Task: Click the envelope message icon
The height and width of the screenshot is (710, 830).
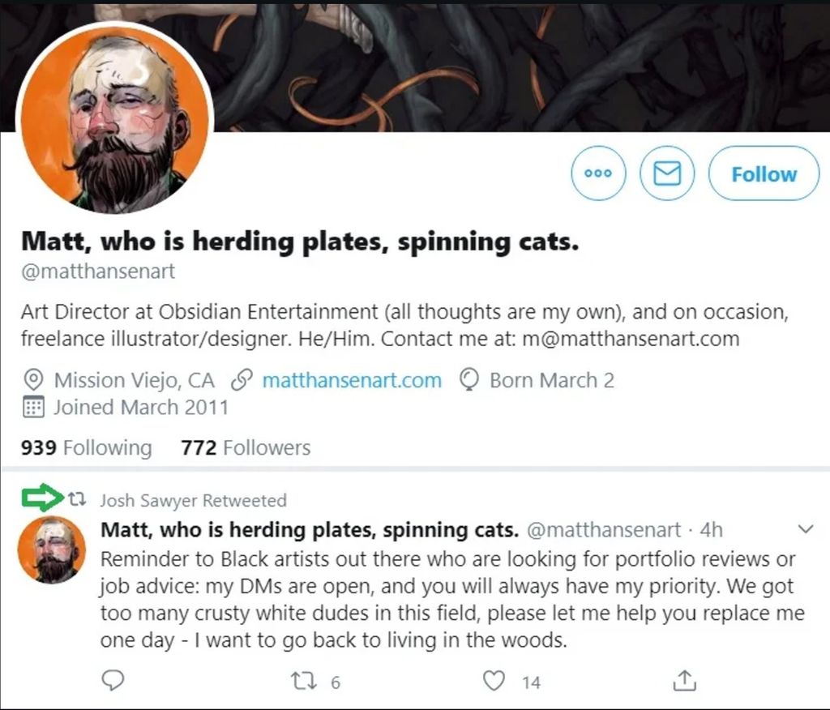Action: [666, 173]
